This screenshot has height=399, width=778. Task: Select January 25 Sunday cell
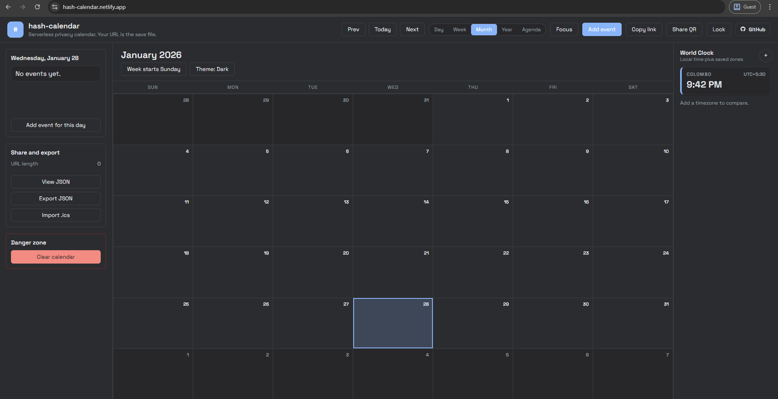pos(153,323)
